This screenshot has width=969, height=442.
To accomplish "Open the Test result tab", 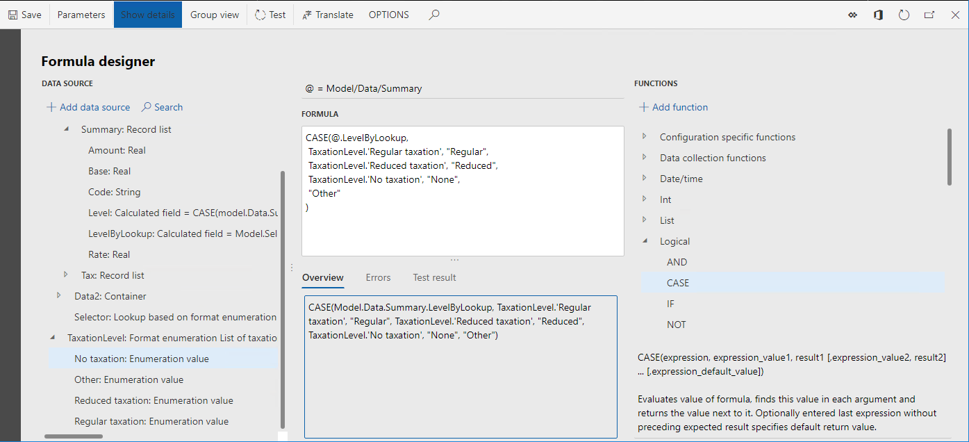I will 434,277.
